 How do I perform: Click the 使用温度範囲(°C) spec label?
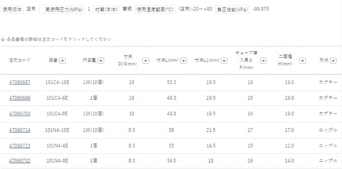click(155, 9)
